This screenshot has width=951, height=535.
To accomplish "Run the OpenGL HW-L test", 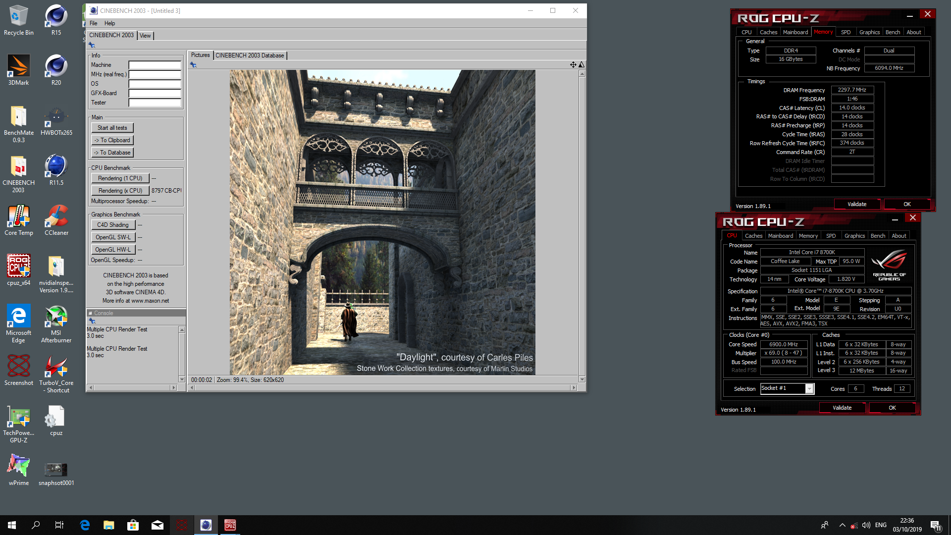I will tap(113, 250).
